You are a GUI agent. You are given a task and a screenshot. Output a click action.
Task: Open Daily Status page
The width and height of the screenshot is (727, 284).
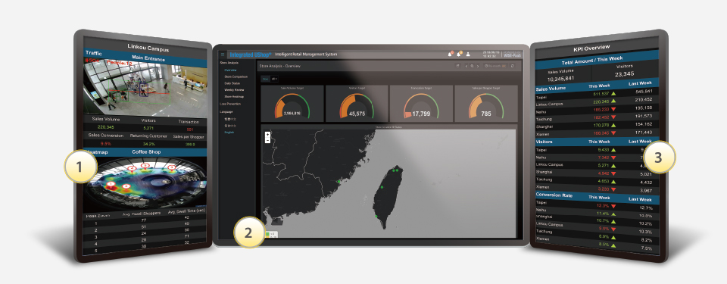point(232,83)
